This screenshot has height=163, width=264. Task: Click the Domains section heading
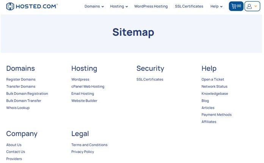pos(20,69)
